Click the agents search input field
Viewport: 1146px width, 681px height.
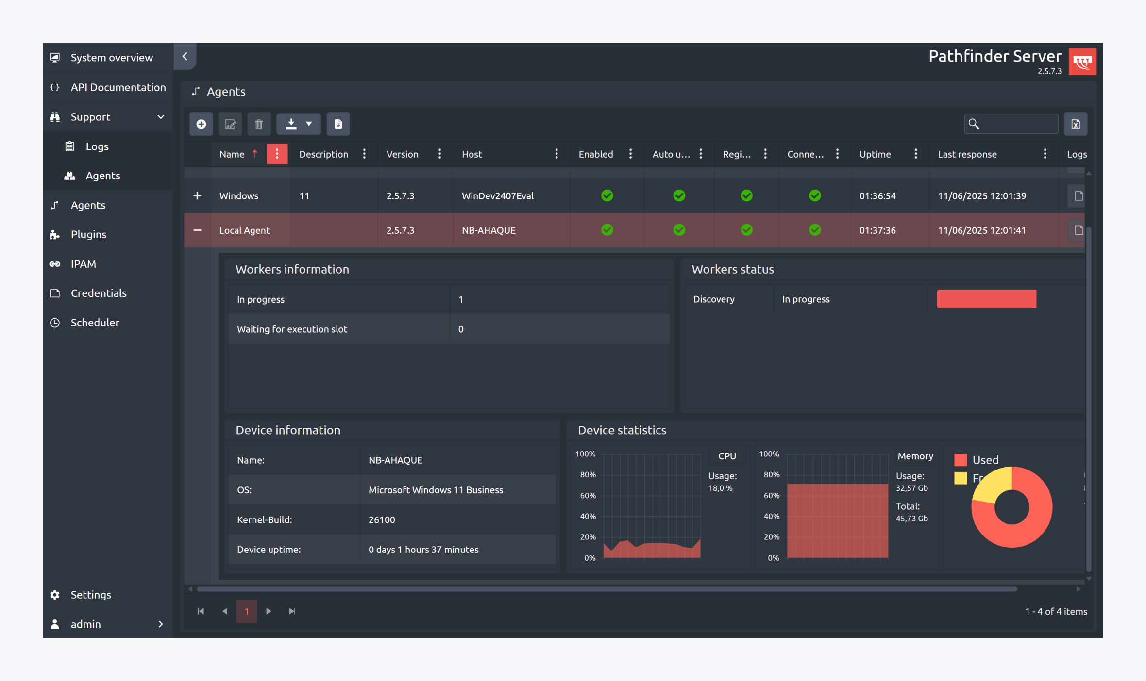[x=1018, y=124]
